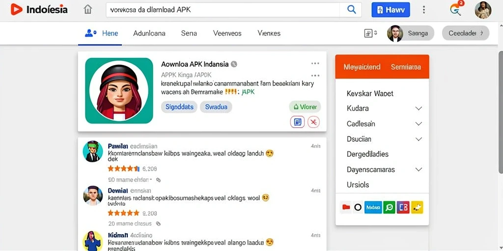Click Pawilan reviewer avatar
The height and width of the screenshot is (251, 503).
click(x=93, y=151)
